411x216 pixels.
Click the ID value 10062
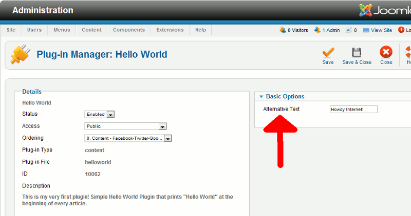[92, 174]
